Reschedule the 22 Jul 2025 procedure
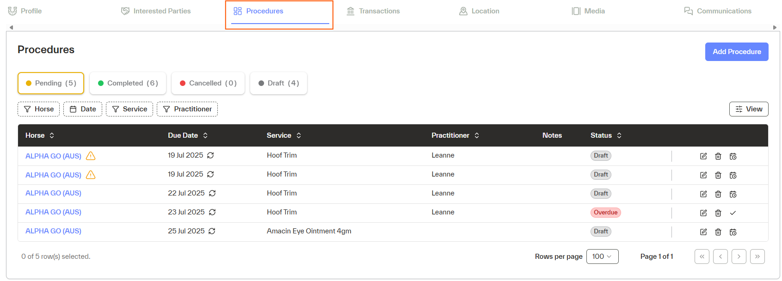782x281 pixels. pyautogui.click(x=733, y=194)
